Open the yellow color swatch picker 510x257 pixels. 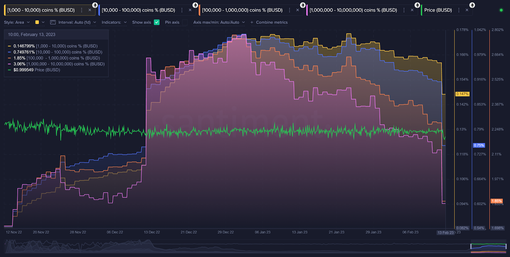[37, 22]
